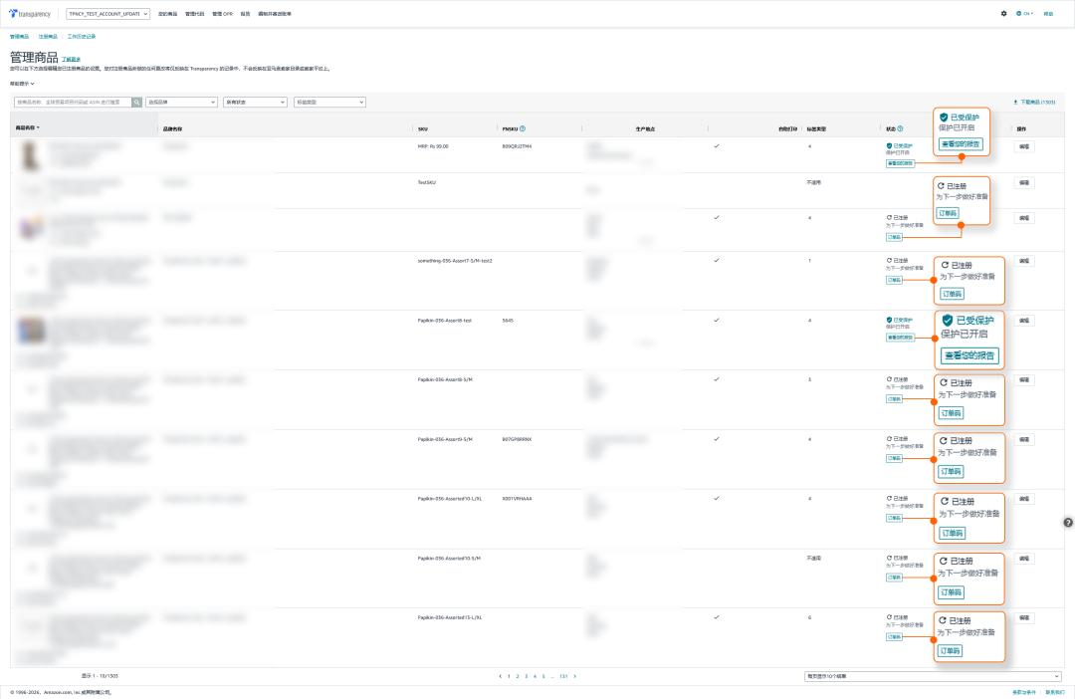Click the product search input field
Image resolution: width=1075 pixels, height=699 pixels.
pyautogui.click(x=72, y=102)
